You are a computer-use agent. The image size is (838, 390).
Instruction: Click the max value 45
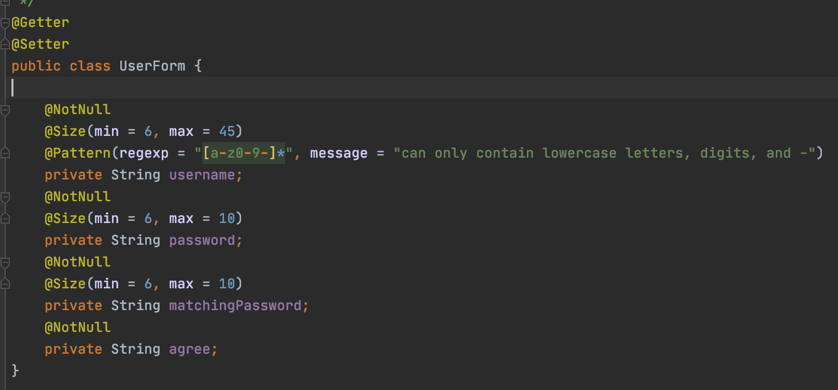[227, 132]
